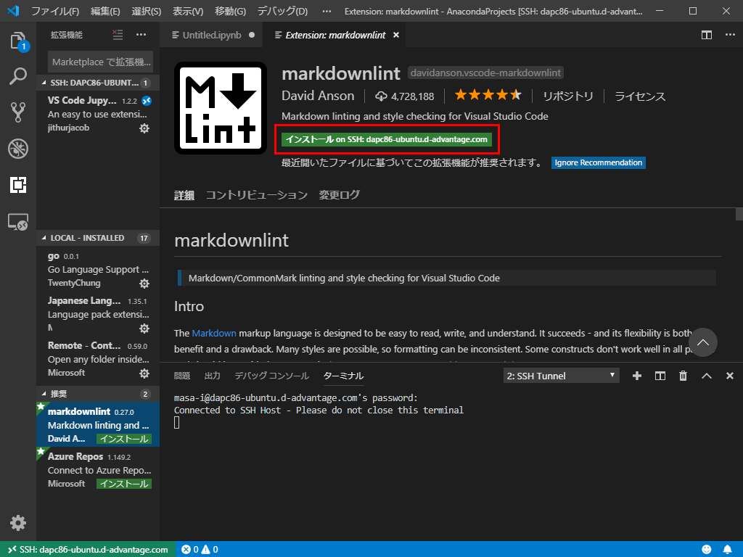743x557 pixels.
Task: Click gear icon for Japanese Language Pack
Action: 144,329
